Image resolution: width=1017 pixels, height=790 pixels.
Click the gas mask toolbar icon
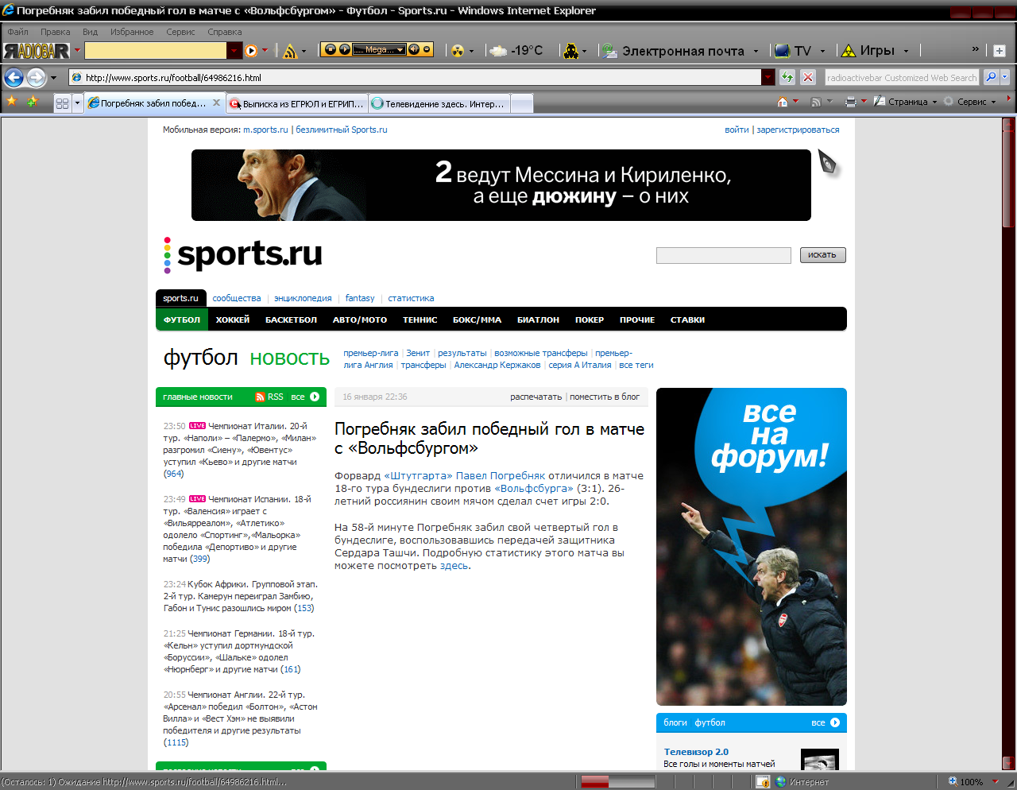pos(570,51)
